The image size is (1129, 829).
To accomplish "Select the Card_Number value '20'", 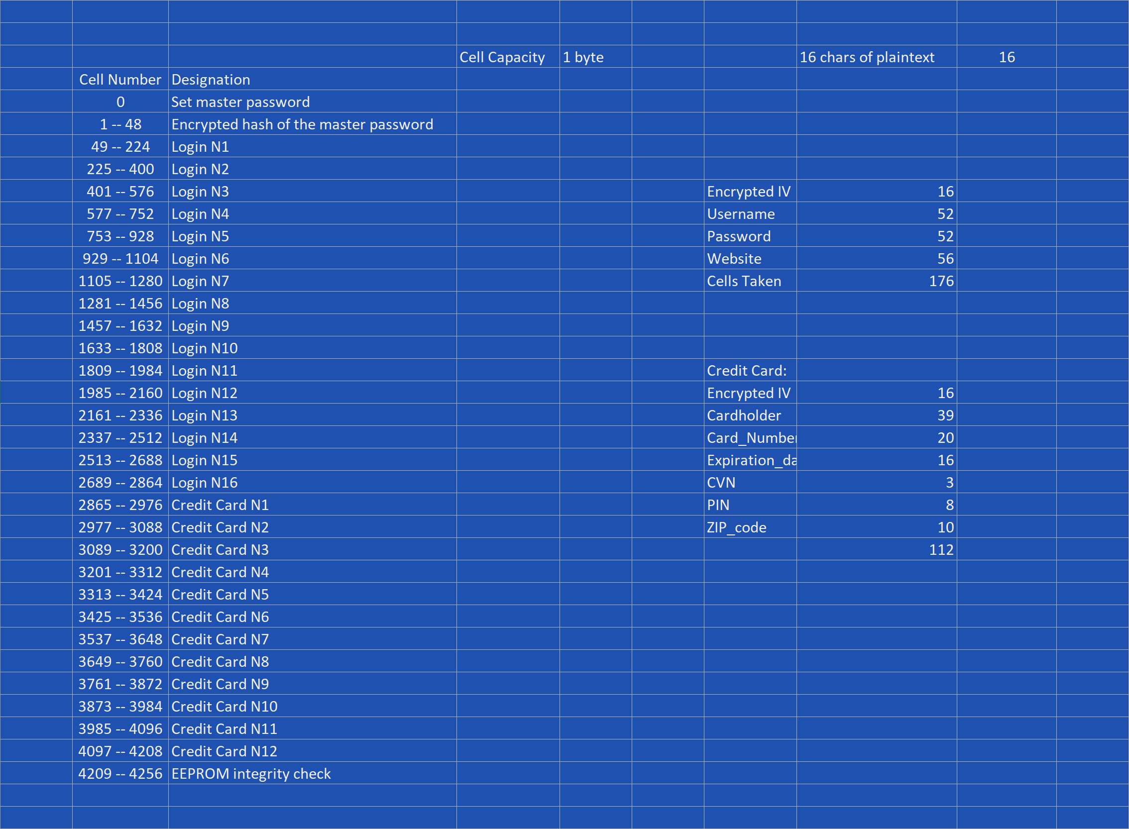I will pyautogui.click(x=877, y=437).
